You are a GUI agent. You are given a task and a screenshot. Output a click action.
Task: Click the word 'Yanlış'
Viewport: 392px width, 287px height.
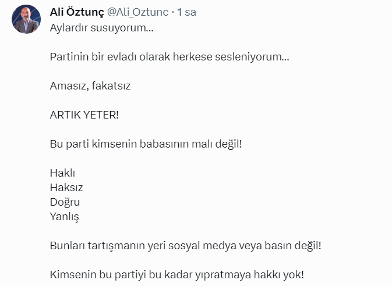point(64,217)
